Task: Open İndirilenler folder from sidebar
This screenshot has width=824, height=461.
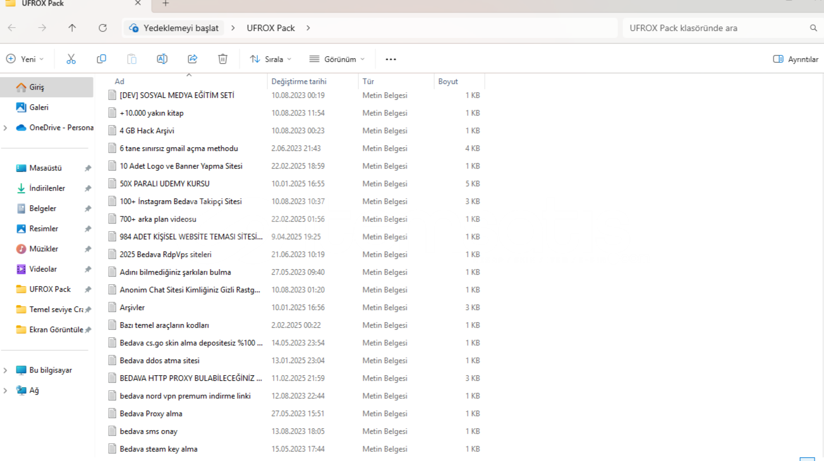Action: tap(47, 188)
